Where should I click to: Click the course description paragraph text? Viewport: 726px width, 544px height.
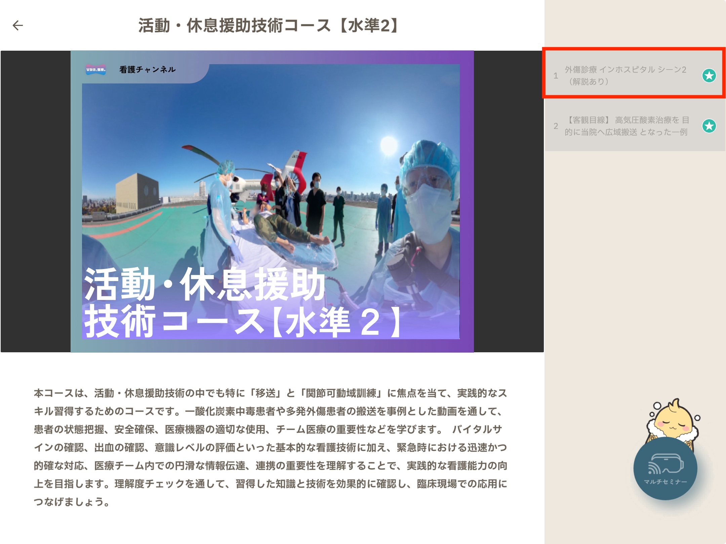tap(271, 447)
